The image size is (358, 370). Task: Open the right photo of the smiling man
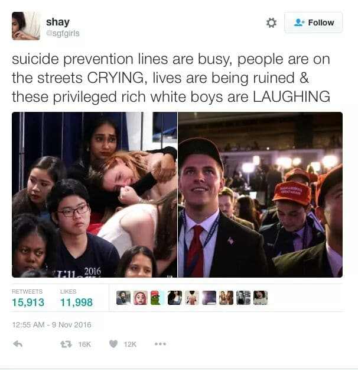click(261, 194)
